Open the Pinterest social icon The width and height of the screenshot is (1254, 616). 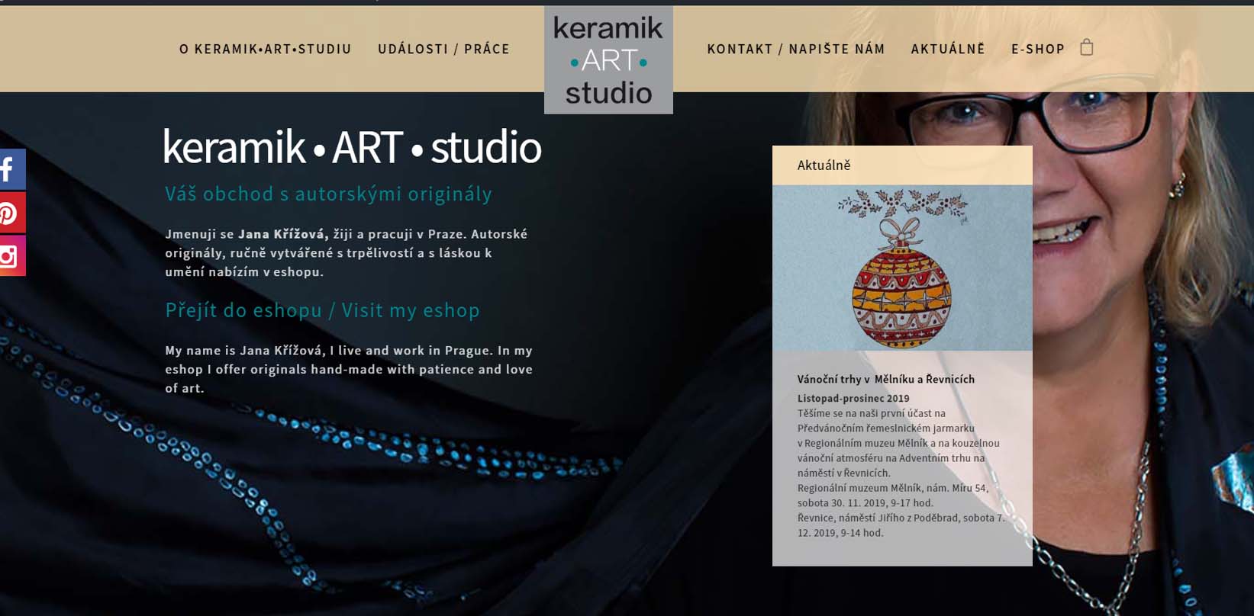coord(11,213)
